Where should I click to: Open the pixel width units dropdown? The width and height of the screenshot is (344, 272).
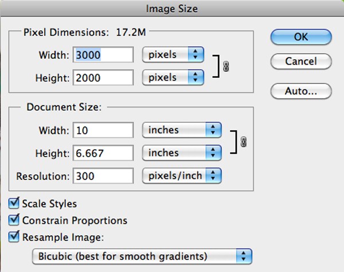[173, 55]
